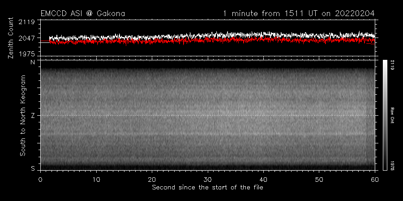Click the 20 second tick label
Viewport: 403px width, 201px height.
152,179
